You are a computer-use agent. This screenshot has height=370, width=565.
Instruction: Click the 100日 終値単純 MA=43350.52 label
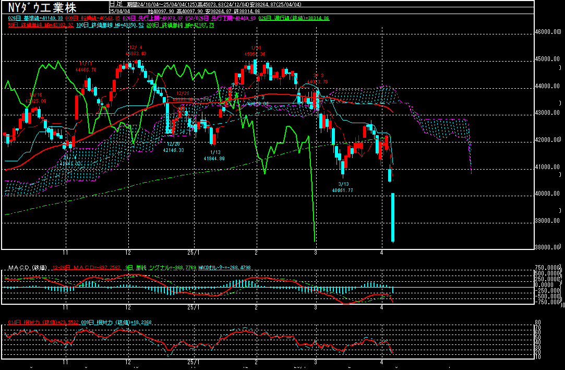click(110, 25)
